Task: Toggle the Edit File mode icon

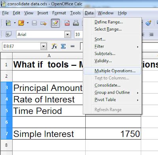Action: click(x=55, y=23)
